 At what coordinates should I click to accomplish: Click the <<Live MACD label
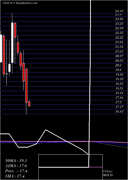pyautogui.click(x=108, y=173)
